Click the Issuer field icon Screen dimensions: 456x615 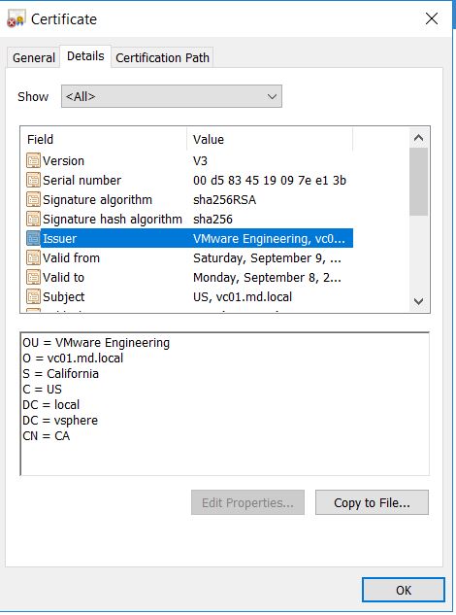point(33,238)
